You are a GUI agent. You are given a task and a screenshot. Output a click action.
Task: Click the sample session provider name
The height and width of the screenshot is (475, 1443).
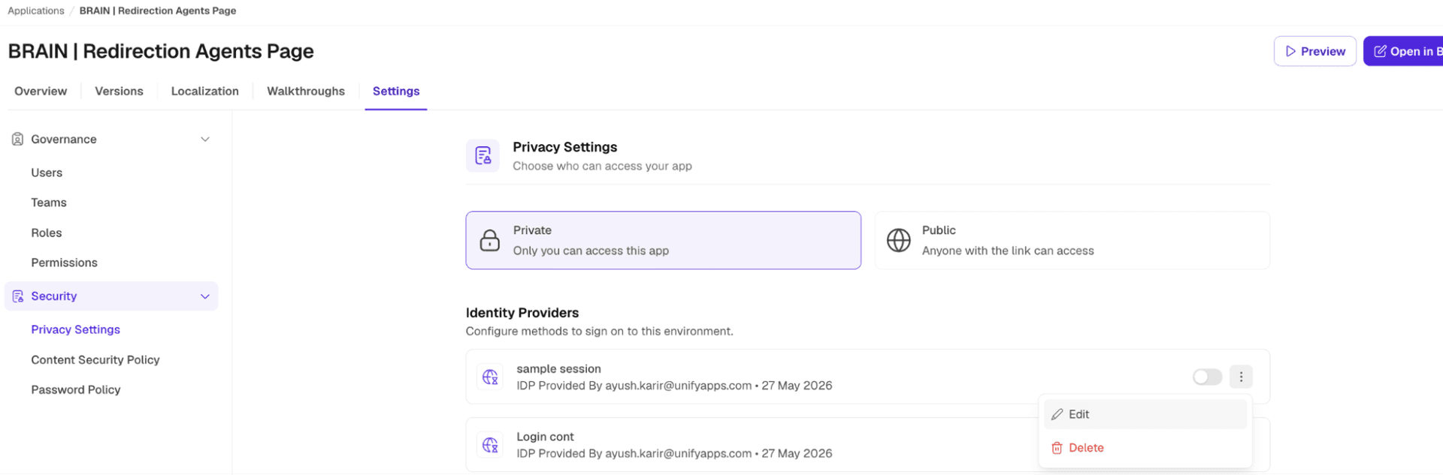coord(558,368)
